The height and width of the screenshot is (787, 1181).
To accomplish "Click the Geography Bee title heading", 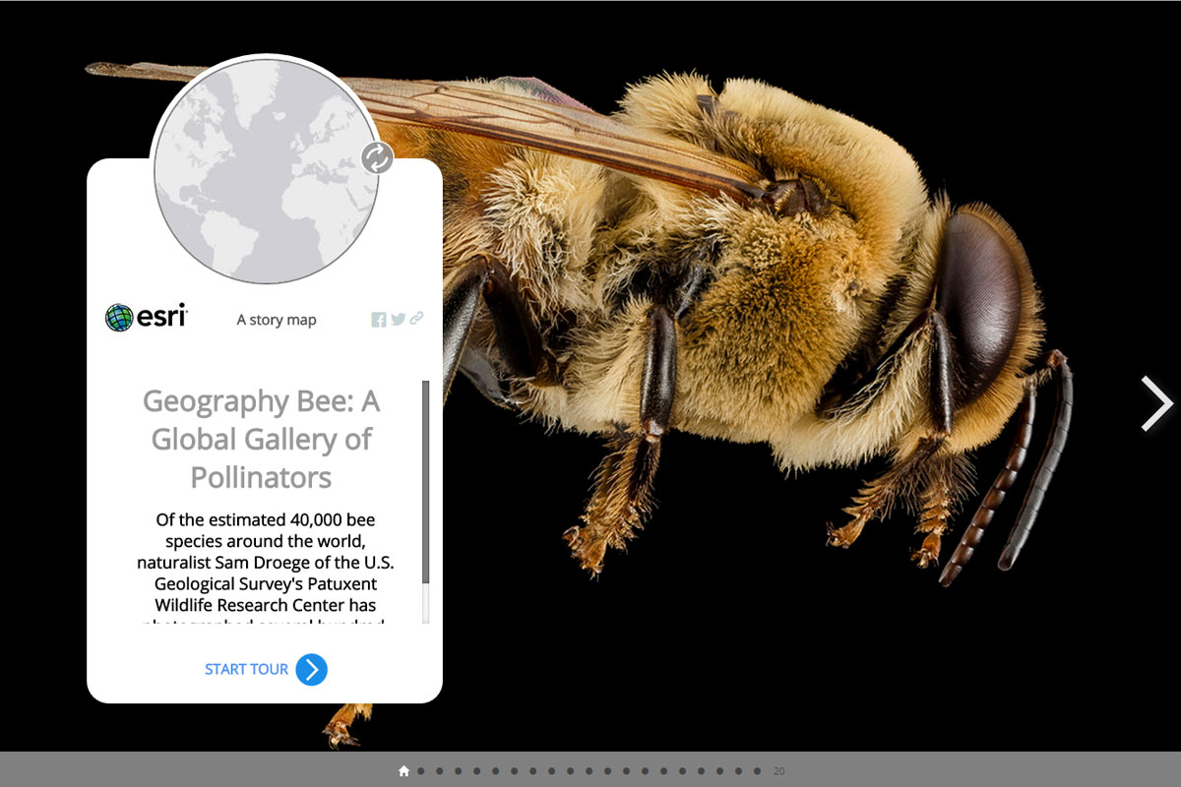I will click(x=261, y=439).
